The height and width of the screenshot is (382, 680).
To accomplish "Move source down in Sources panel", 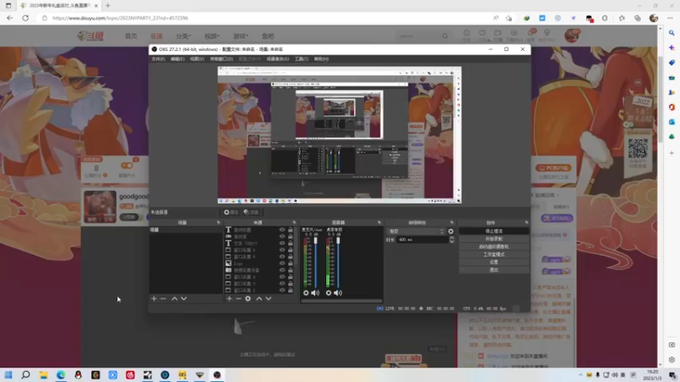I will 269,299.
